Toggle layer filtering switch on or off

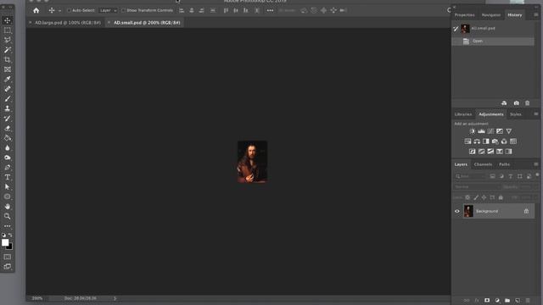[x=537, y=175]
